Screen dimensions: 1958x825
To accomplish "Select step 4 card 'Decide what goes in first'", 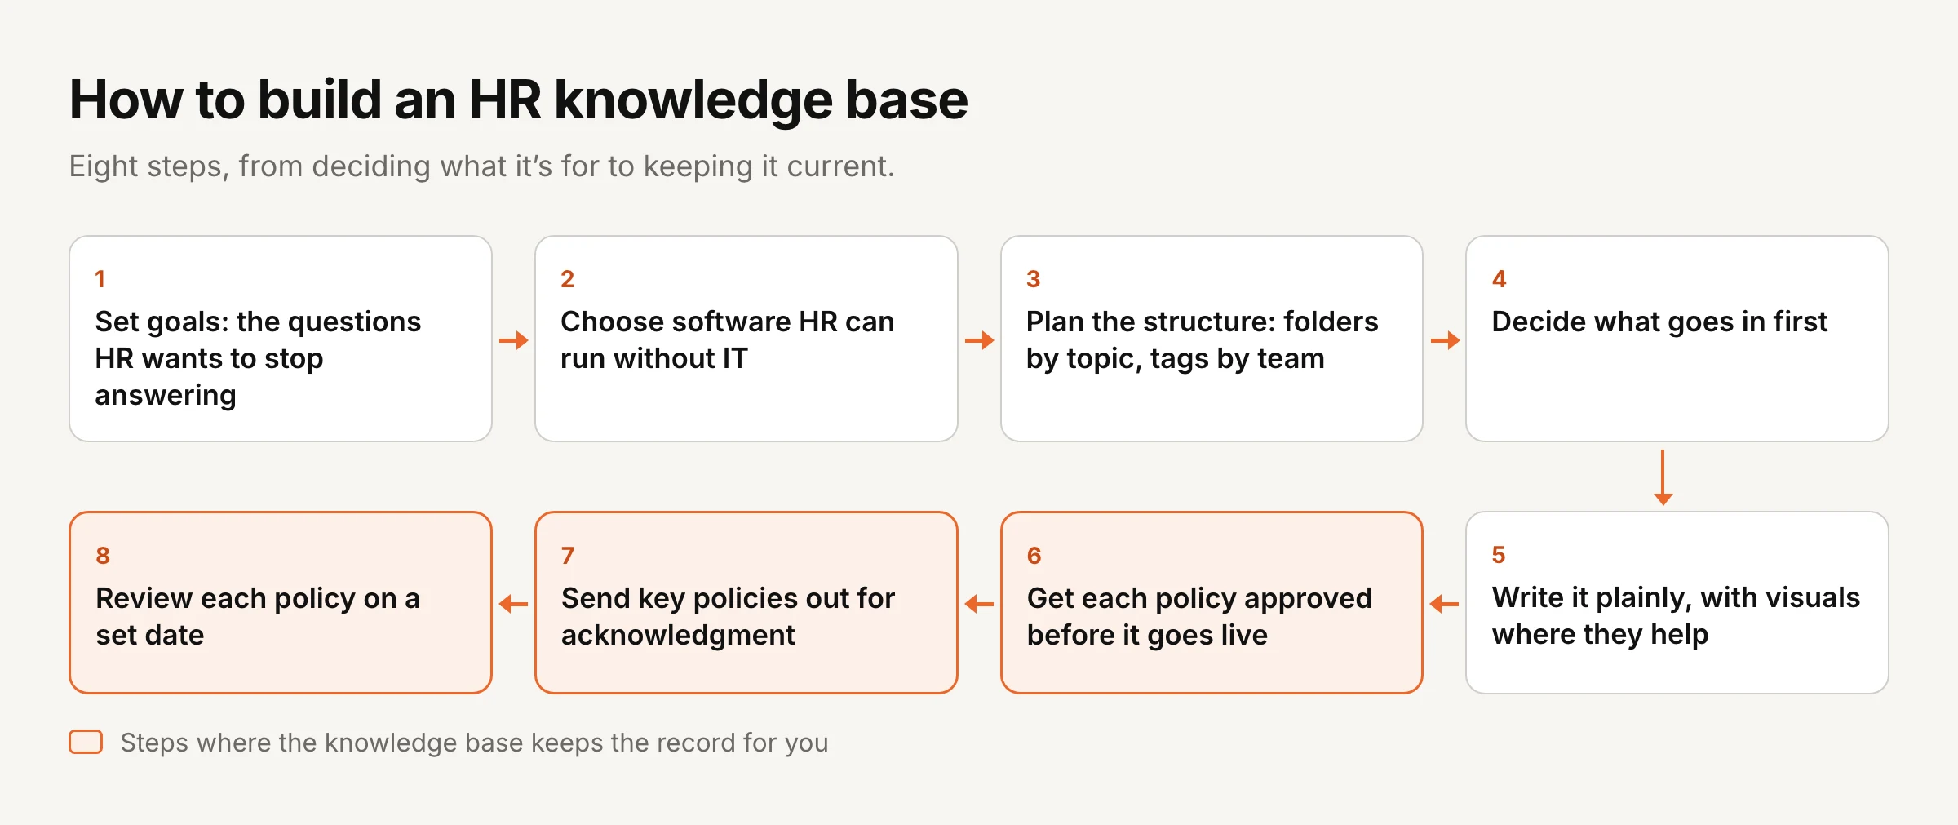I will click(x=1677, y=339).
